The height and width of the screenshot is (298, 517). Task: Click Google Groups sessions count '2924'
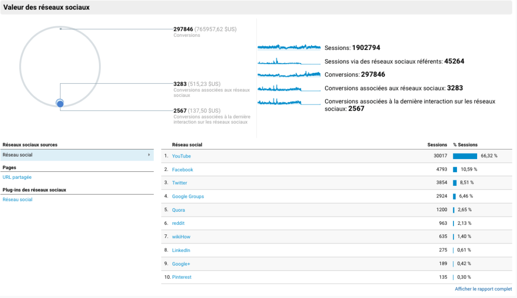click(x=441, y=196)
